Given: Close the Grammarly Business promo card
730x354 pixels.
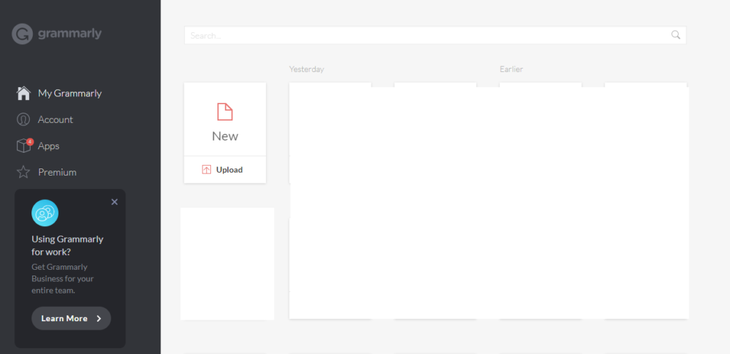Looking at the screenshot, I should (115, 202).
